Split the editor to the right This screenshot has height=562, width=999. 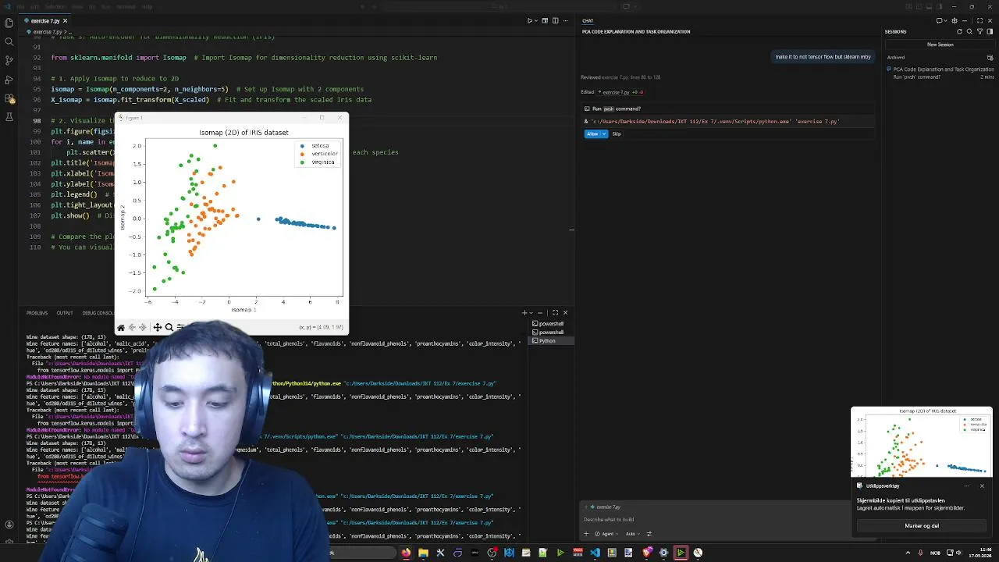coord(555,20)
